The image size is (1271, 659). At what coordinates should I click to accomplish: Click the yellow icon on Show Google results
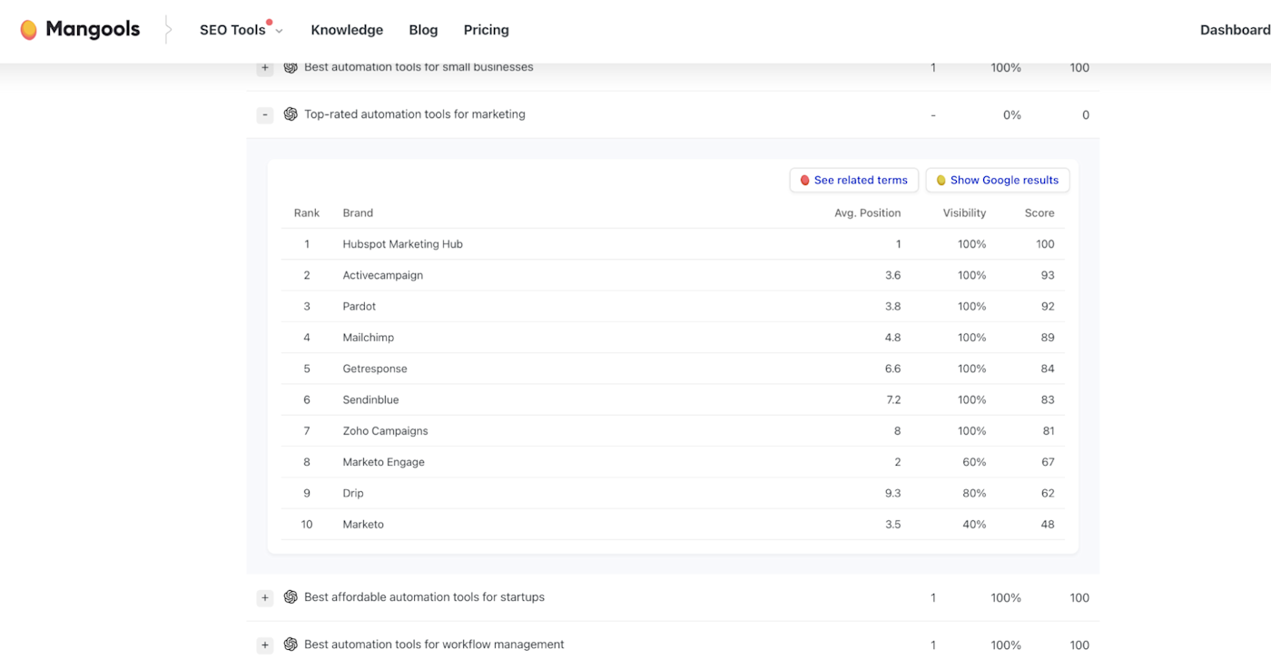point(941,181)
